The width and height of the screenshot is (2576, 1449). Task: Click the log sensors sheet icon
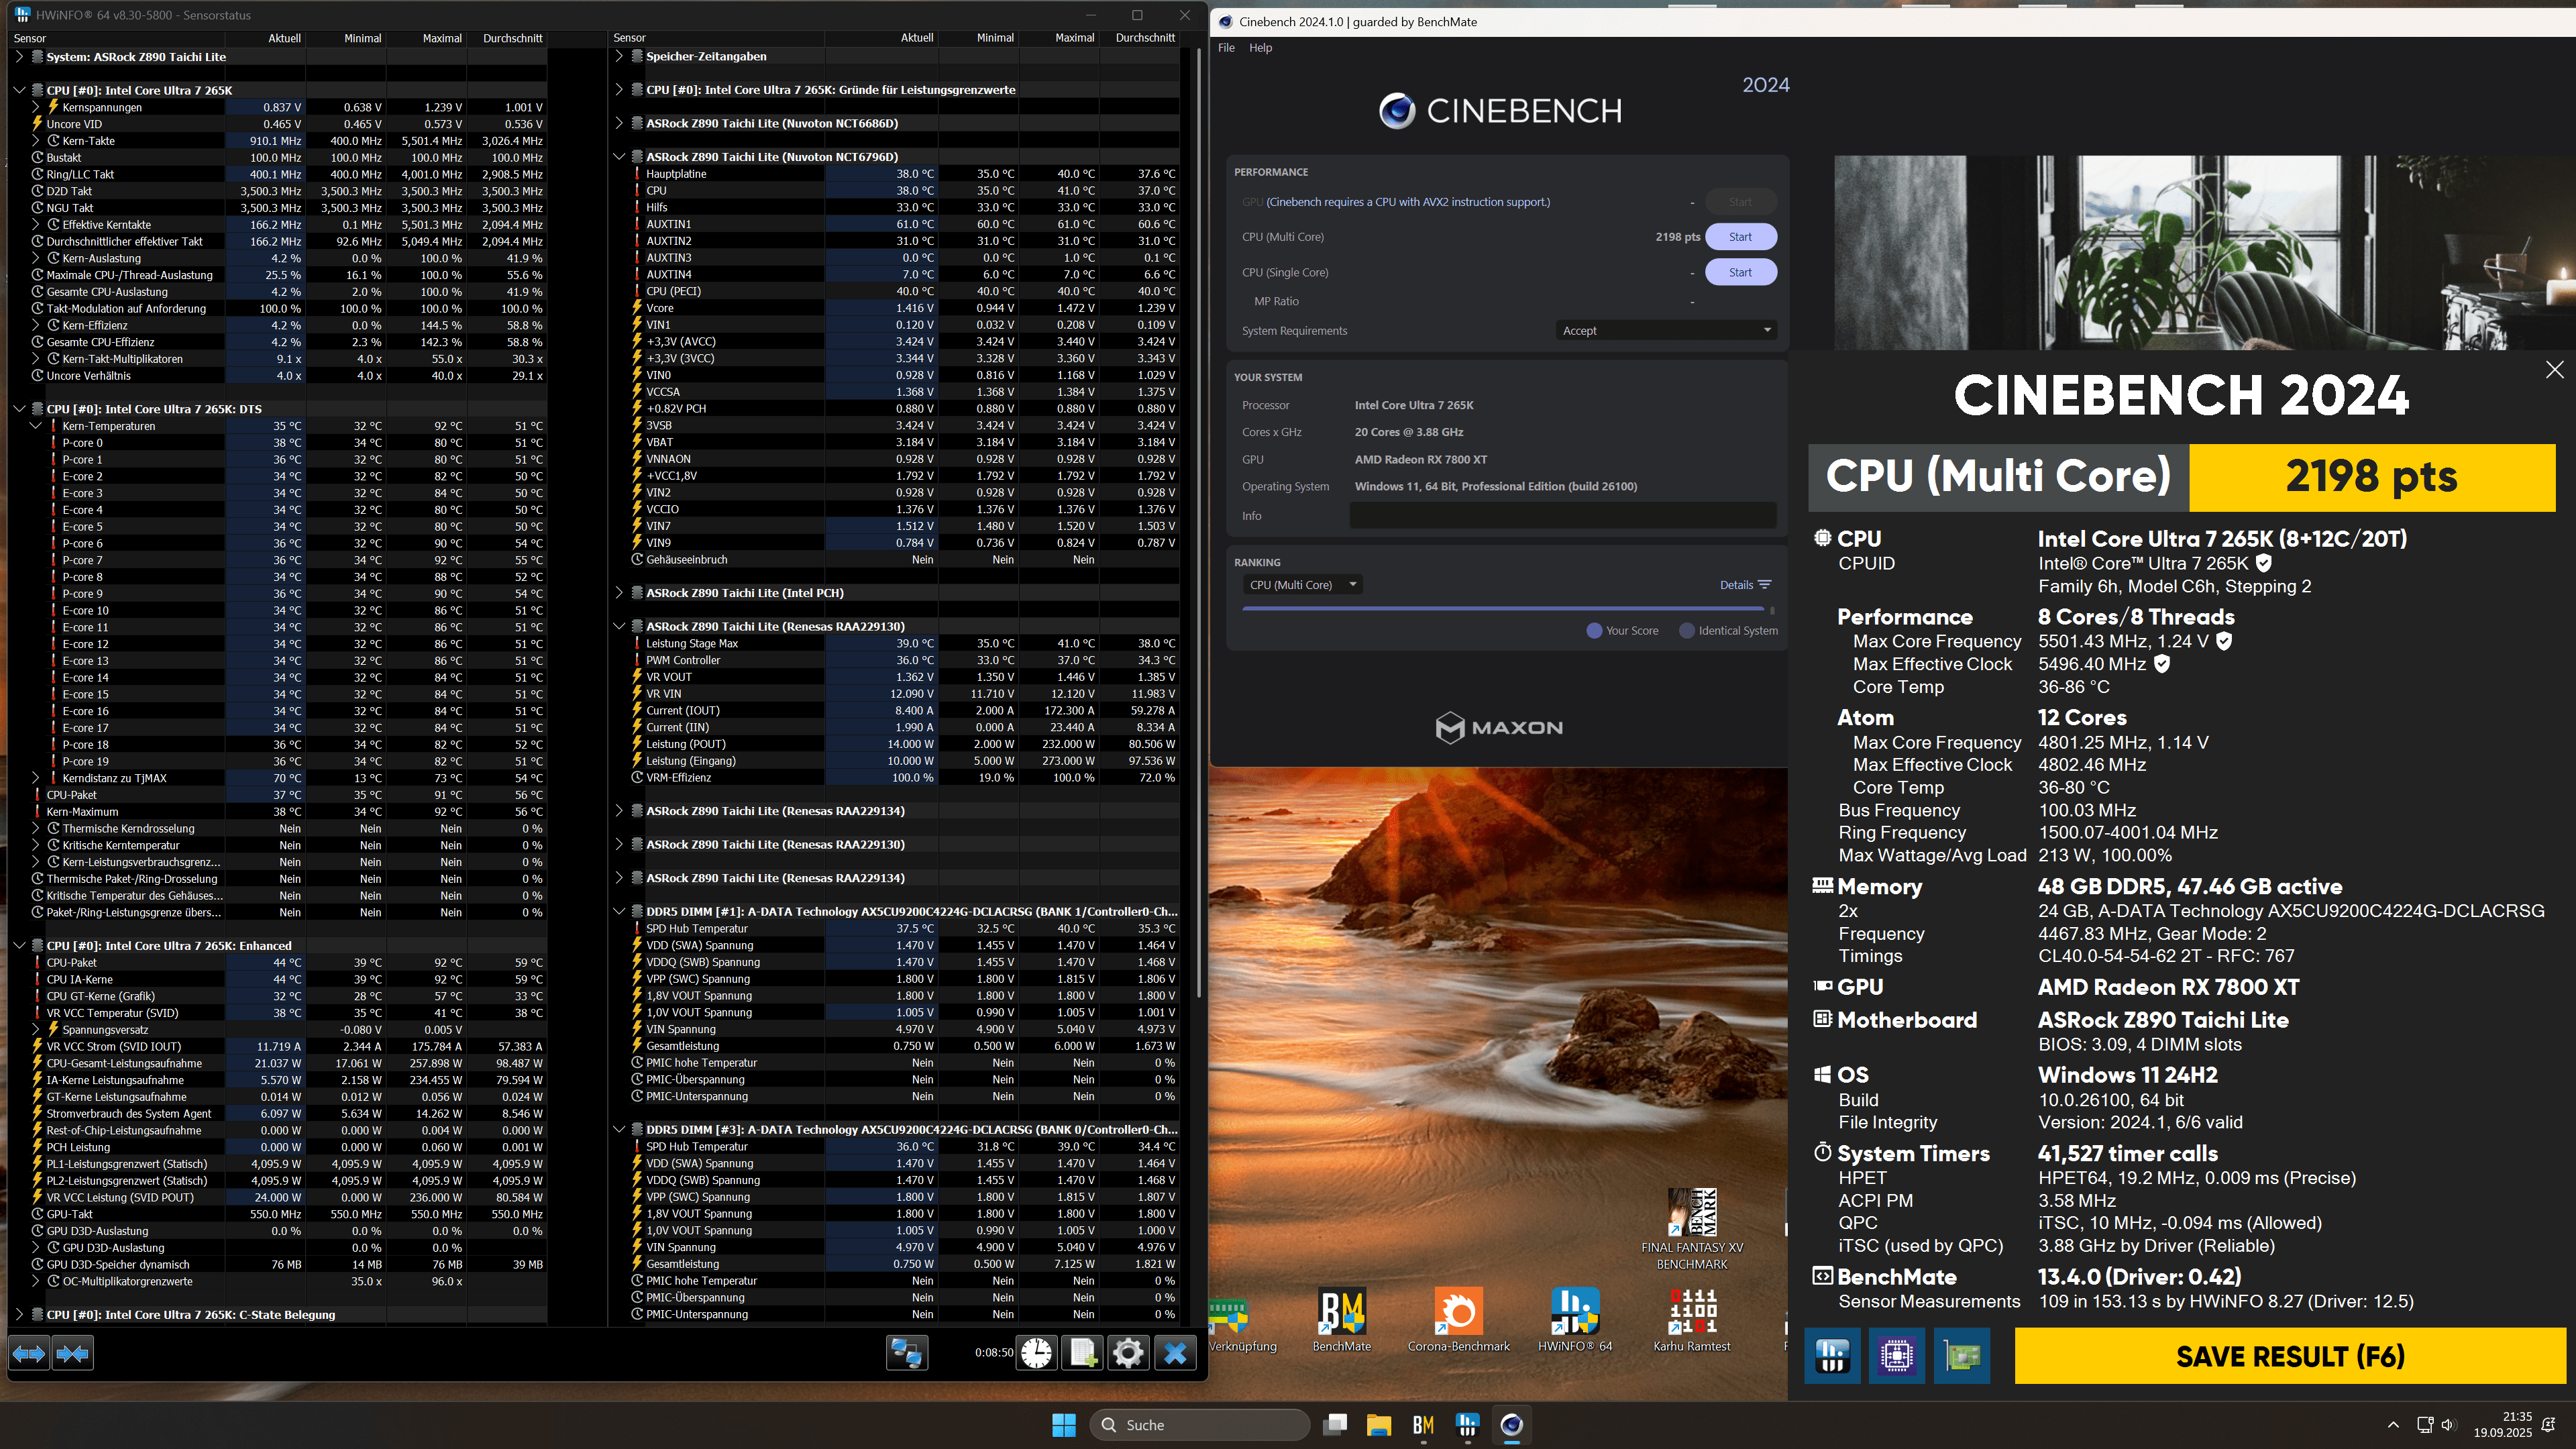coord(1083,1354)
